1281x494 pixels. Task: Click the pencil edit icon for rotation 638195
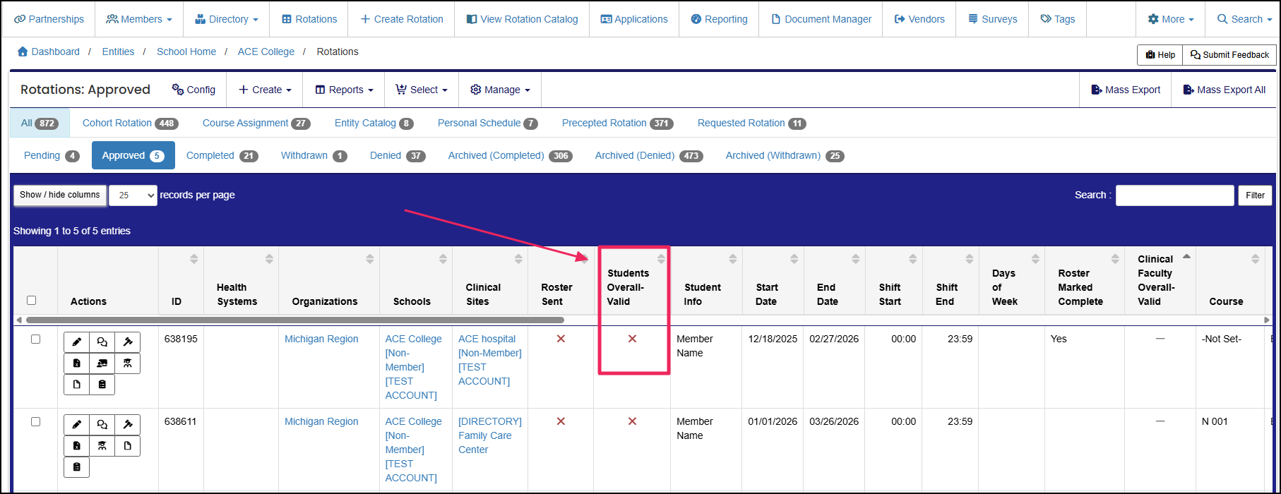click(76, 342)
